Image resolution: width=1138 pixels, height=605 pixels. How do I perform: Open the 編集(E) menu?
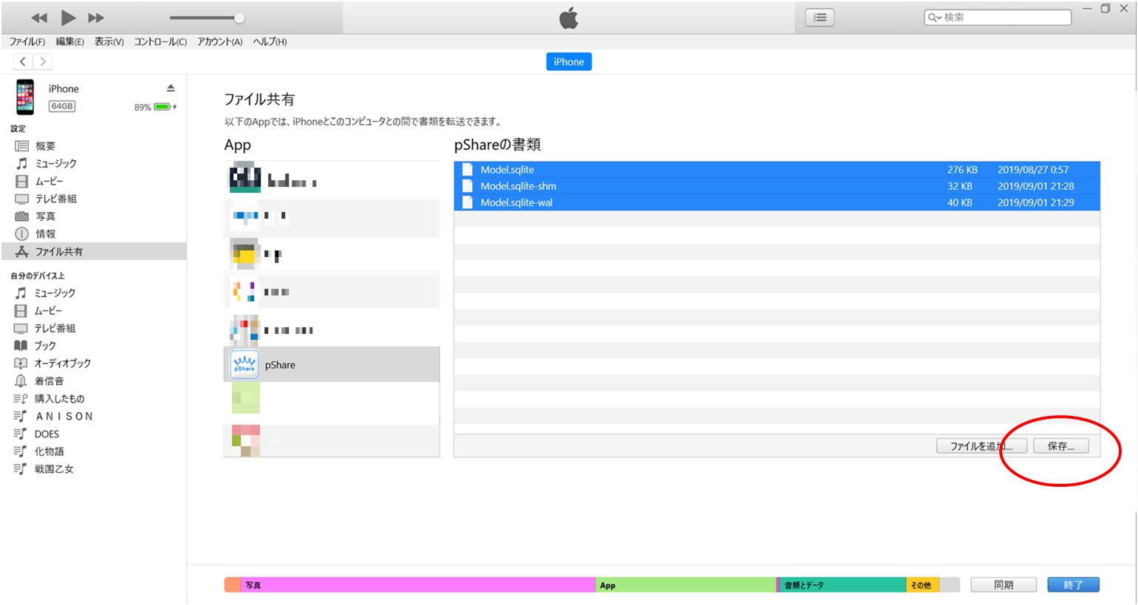click(x=70, y=41)
